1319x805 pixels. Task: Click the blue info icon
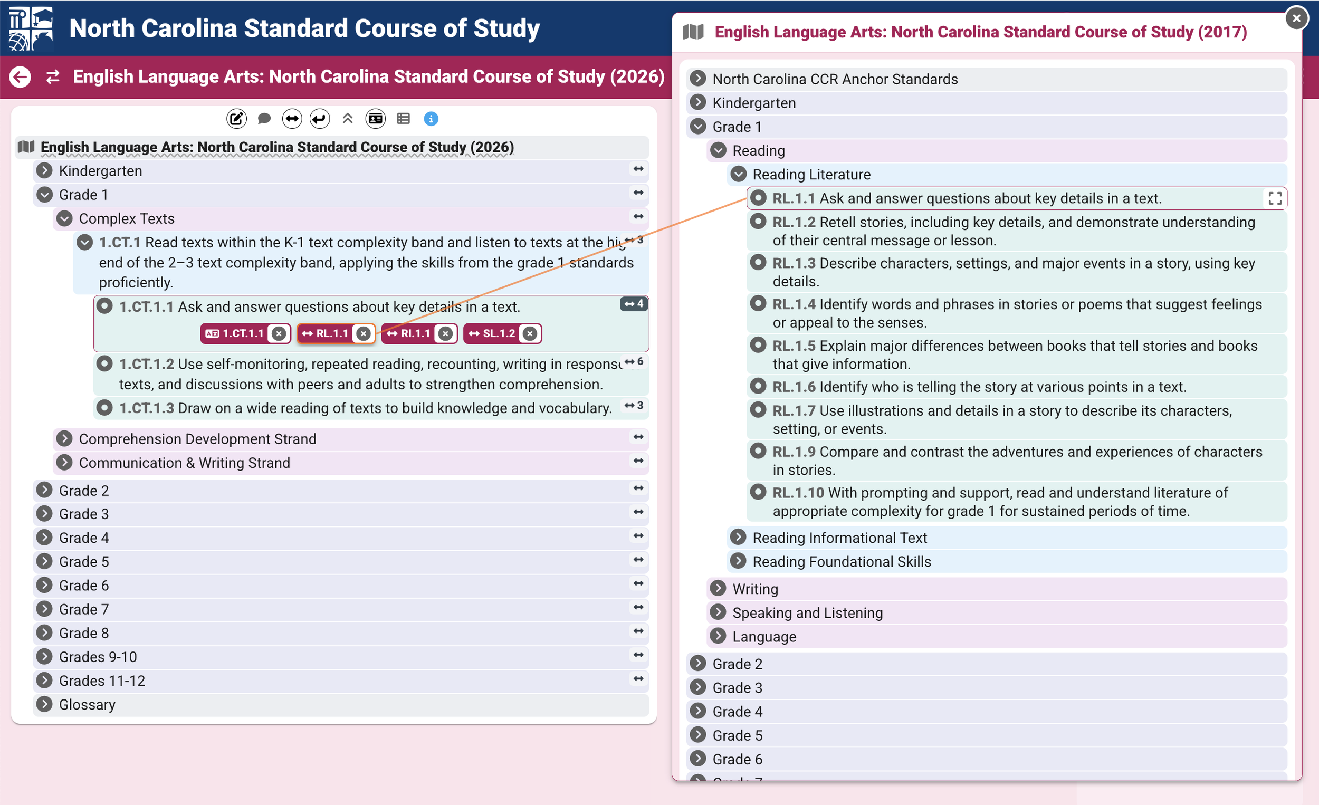point(431,118)
